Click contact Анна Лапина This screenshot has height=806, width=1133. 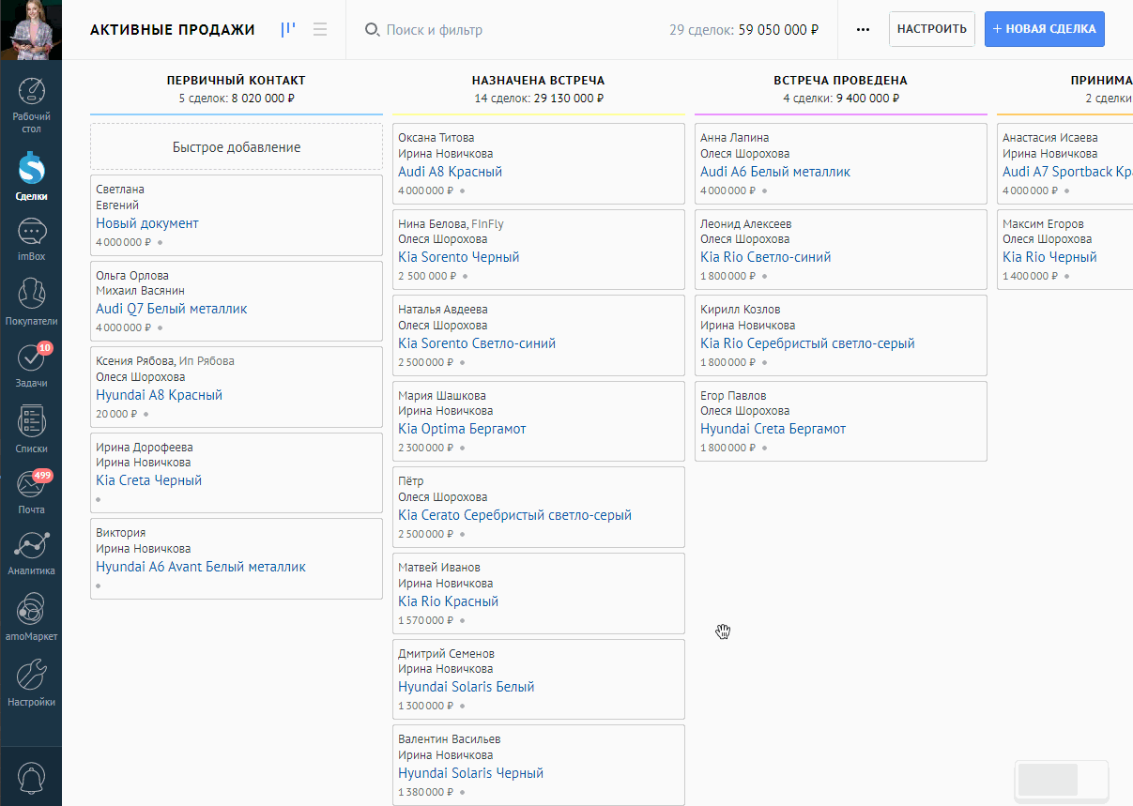coord(734,138)
